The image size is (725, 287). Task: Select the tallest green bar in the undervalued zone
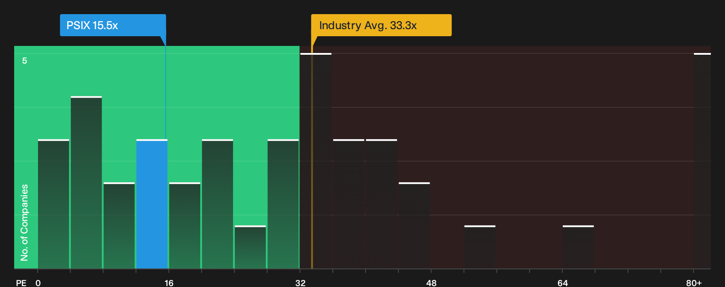(86, 182)
